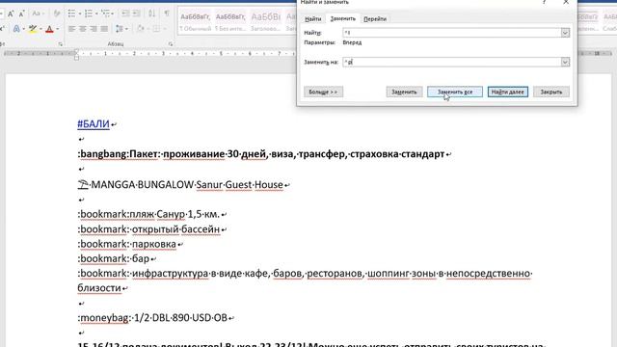Screen dimensions: 617x347
Task: Switch to the Найти tab
Action: [312, 19]
